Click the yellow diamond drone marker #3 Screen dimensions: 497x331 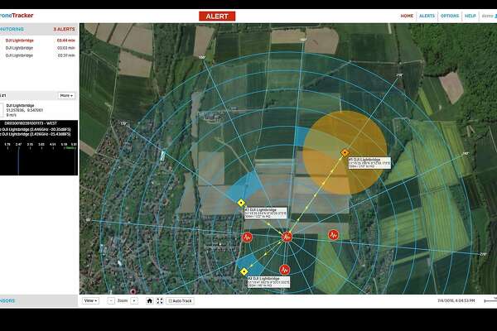241,203
